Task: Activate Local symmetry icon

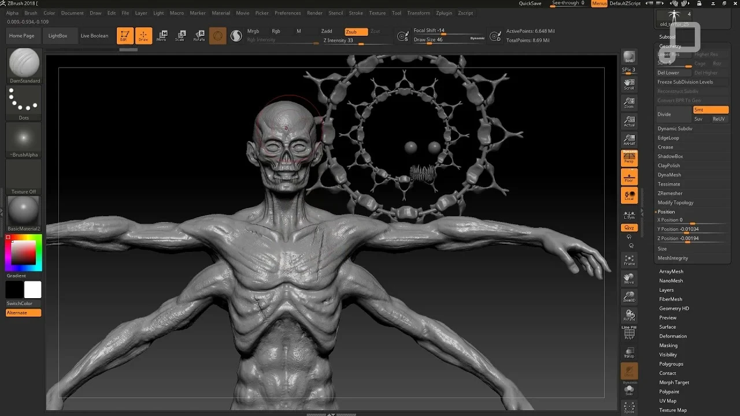Action: click(629, 196)
